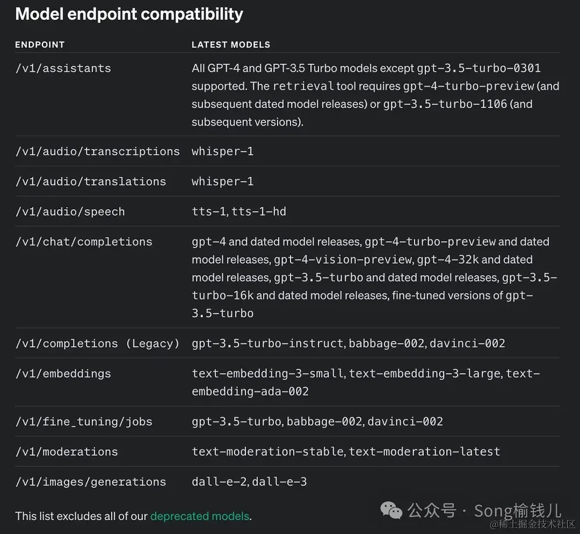Click the Model endpoint compatibility heading
580x534 pixels.
(129, 14)
